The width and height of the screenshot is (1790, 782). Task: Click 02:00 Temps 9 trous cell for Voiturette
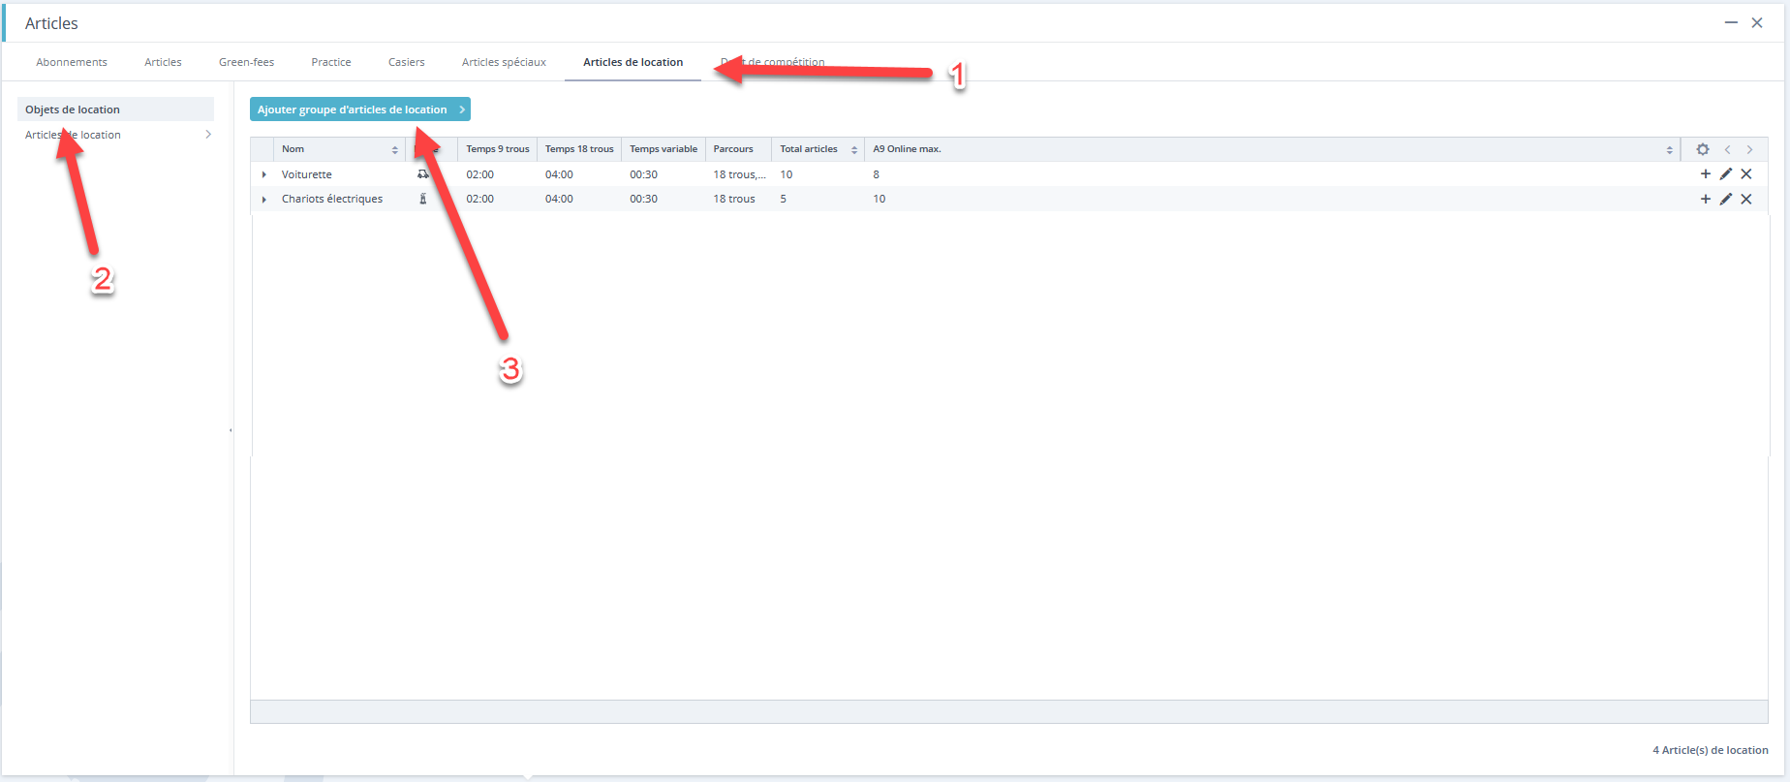[x=480, y=174]
